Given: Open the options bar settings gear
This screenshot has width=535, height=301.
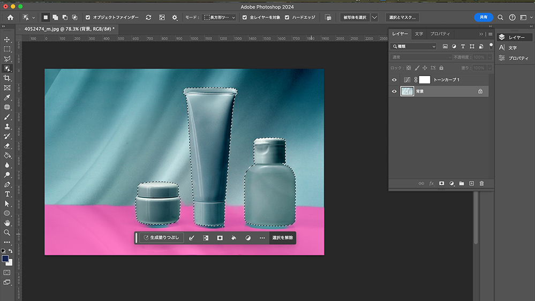Looking at the screenshot, I should click(x=174, y=18).
